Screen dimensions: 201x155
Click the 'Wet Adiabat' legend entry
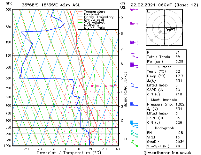pos(94,23)
